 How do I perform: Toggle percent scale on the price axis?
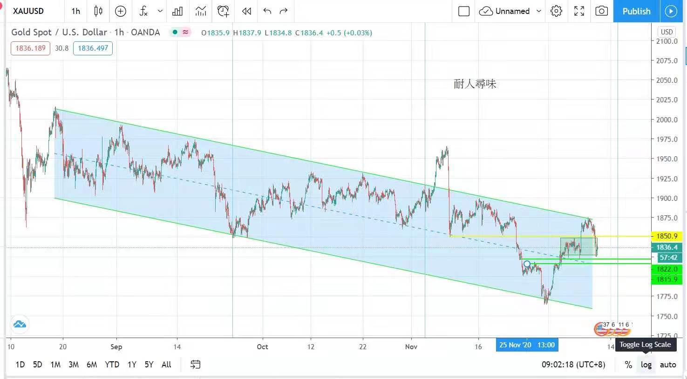[628, 365]
